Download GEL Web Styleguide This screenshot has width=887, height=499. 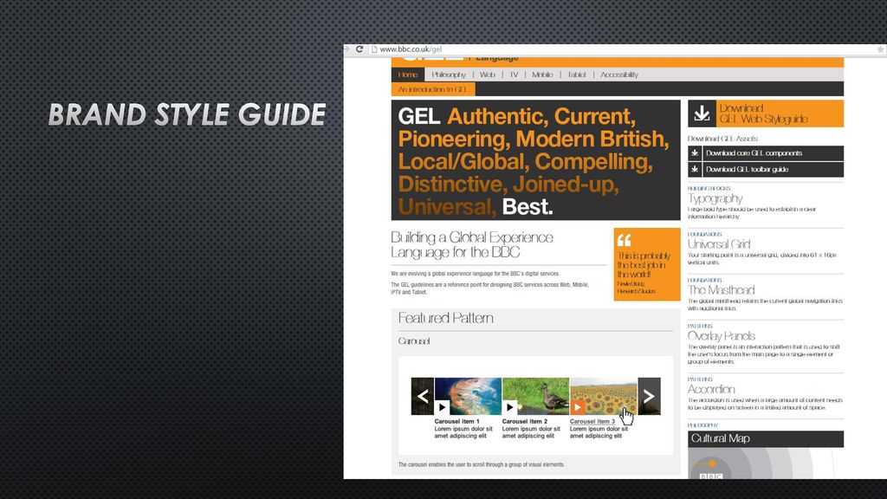coord(780,113)
